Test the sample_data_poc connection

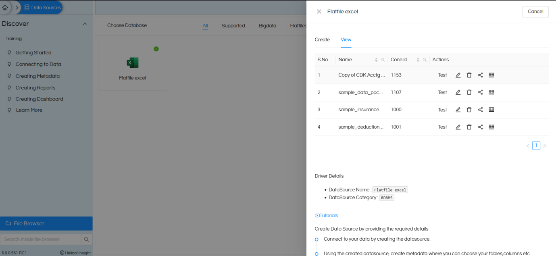[442, 92]
